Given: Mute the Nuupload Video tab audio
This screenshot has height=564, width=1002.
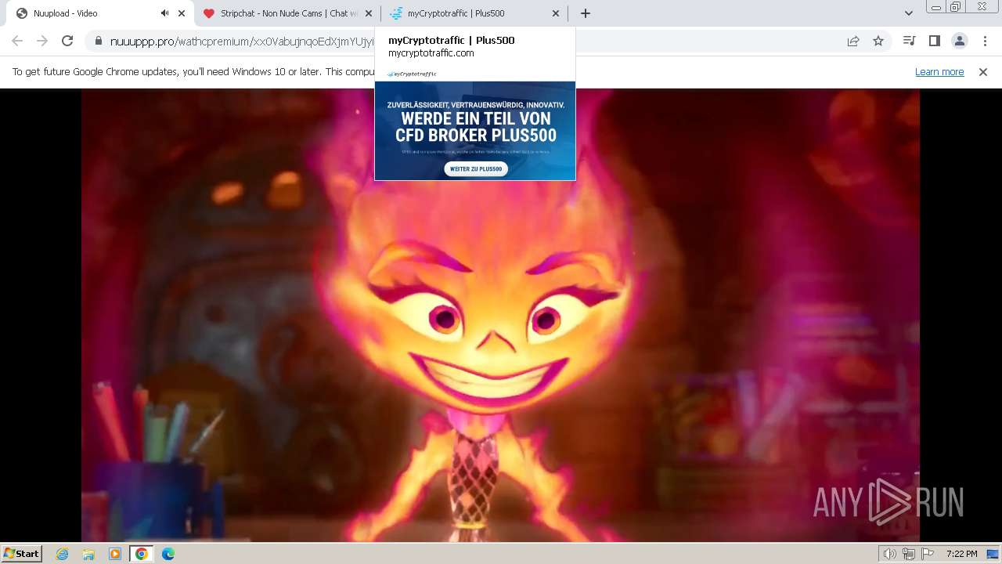Looking at the screenshot, I should tap(164, 13).
